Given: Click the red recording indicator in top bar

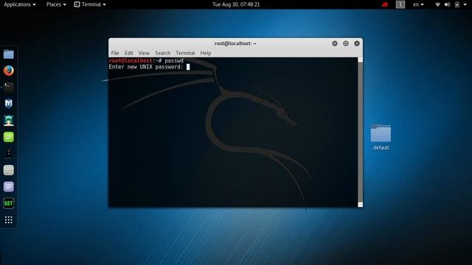Looking at the screenshot, I should point(385,4).
